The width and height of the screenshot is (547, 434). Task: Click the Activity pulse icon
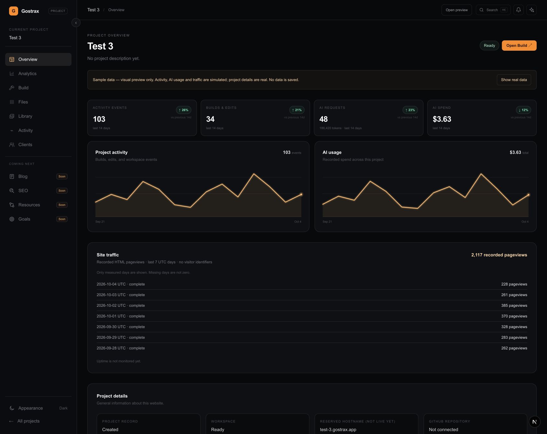click(12, 130)
